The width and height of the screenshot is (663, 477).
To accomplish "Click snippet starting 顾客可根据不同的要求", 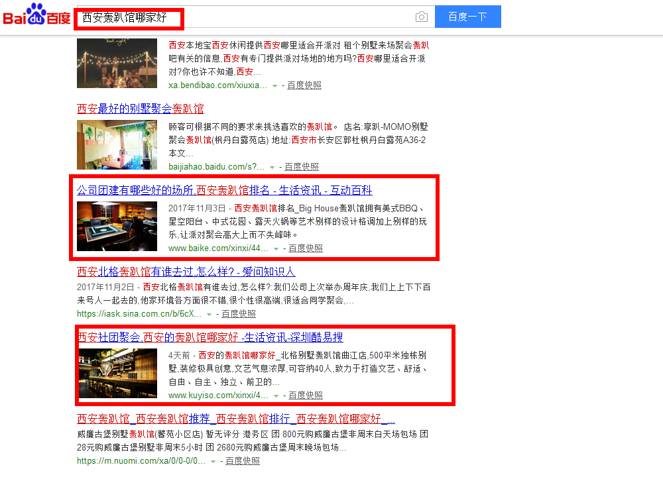I will point(298,140).
